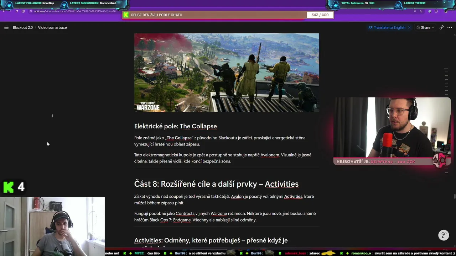Screen dimensions: 456x256
Task: Click the TOTAL Followers 32/100 overlay
Action: (358, 4)
